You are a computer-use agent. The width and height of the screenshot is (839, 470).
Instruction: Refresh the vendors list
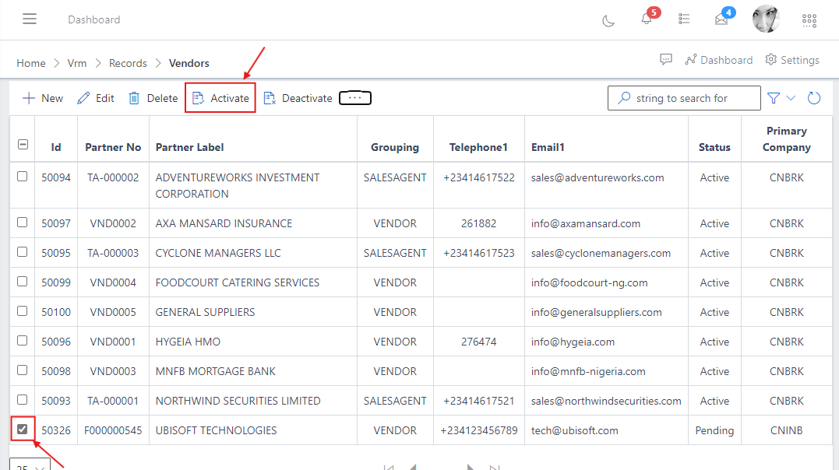tap(813, 97)
